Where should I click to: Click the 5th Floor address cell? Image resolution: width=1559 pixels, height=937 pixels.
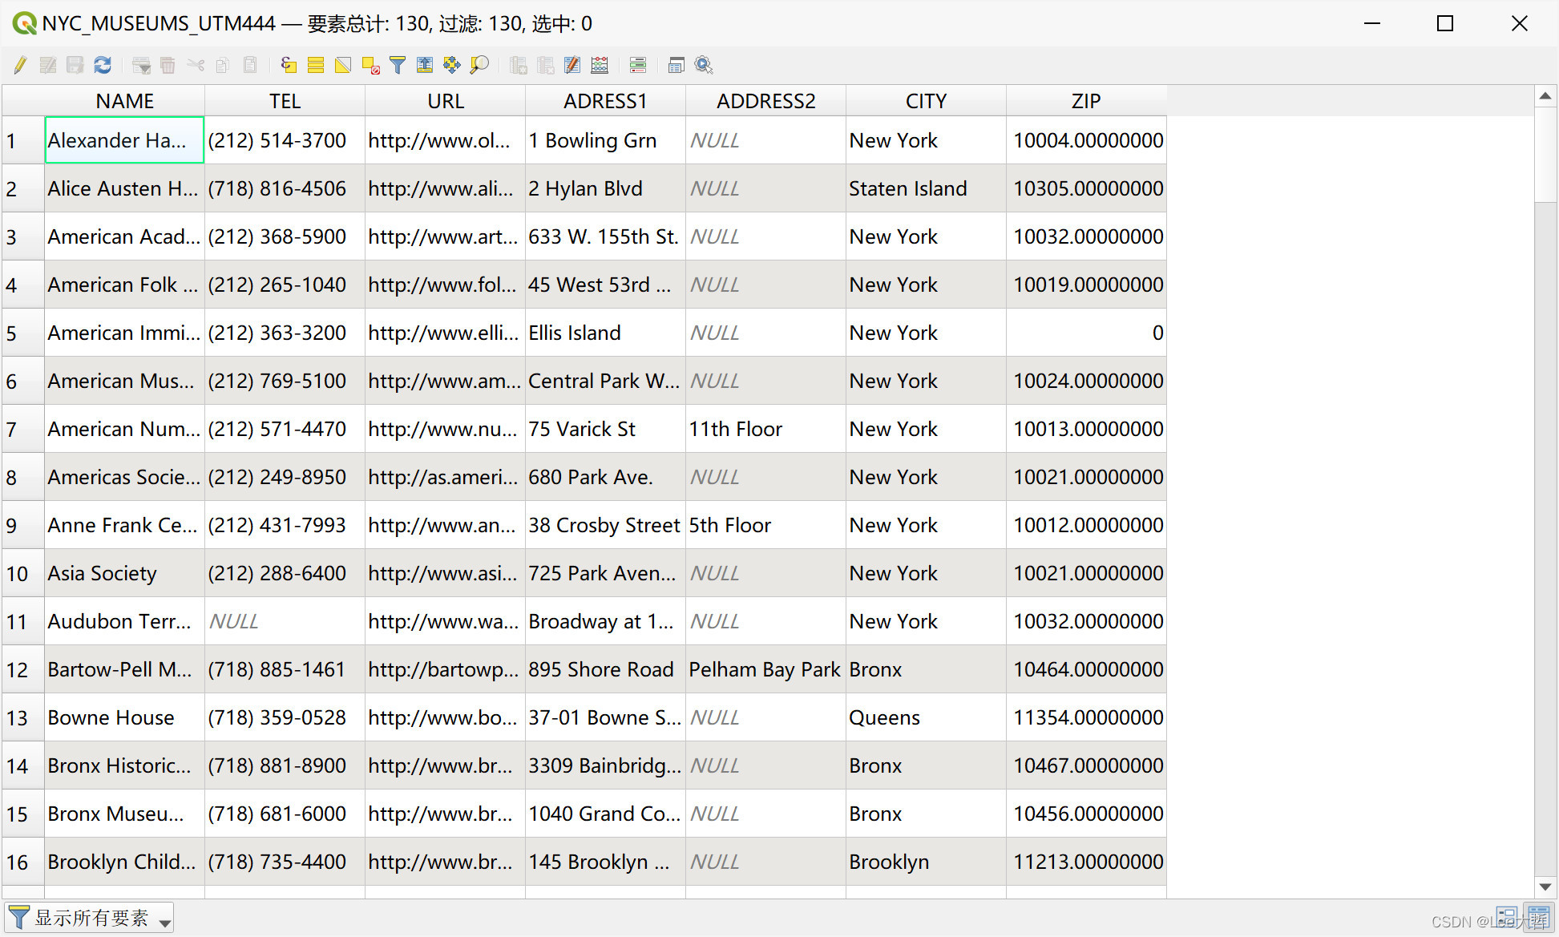click(765, 525)
